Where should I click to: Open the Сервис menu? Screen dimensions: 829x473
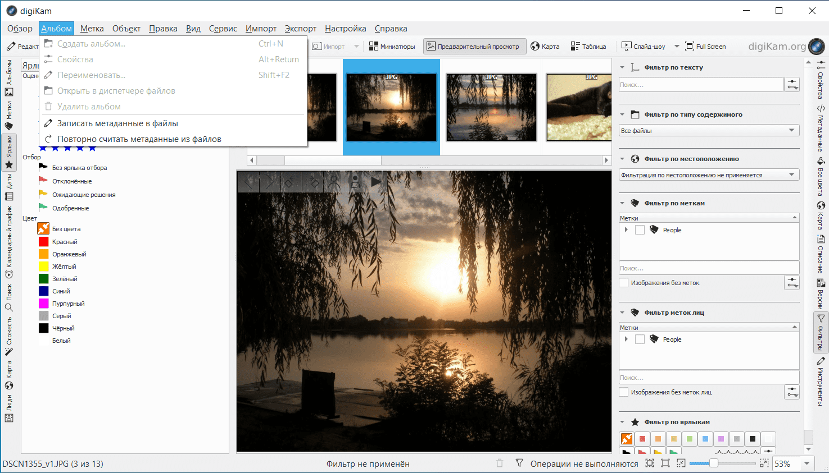coord(223,29)
